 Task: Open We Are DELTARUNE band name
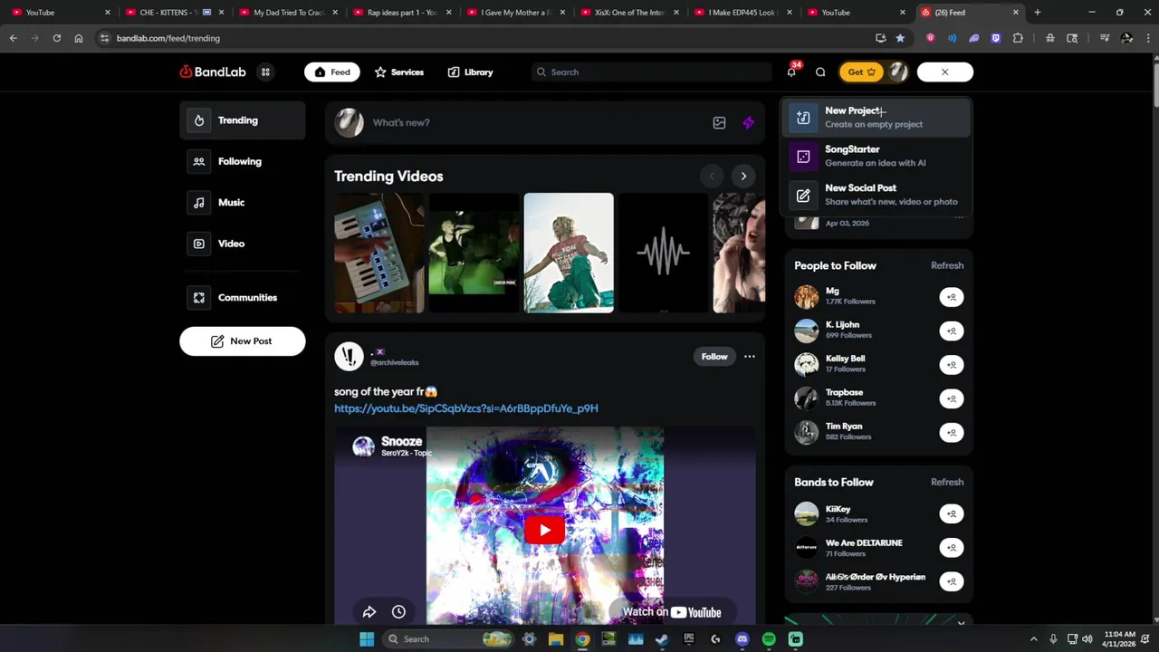pyautogui.click(x=864, y=543)
